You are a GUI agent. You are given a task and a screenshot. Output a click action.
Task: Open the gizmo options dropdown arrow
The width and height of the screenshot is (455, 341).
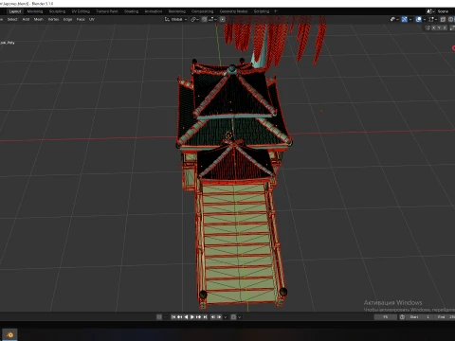pos(410,19)
